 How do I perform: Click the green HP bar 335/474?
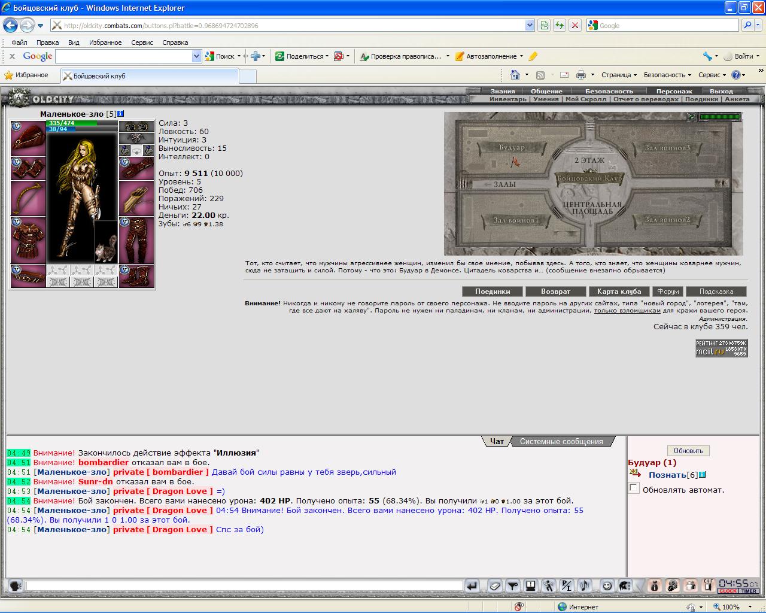point(82,123)
